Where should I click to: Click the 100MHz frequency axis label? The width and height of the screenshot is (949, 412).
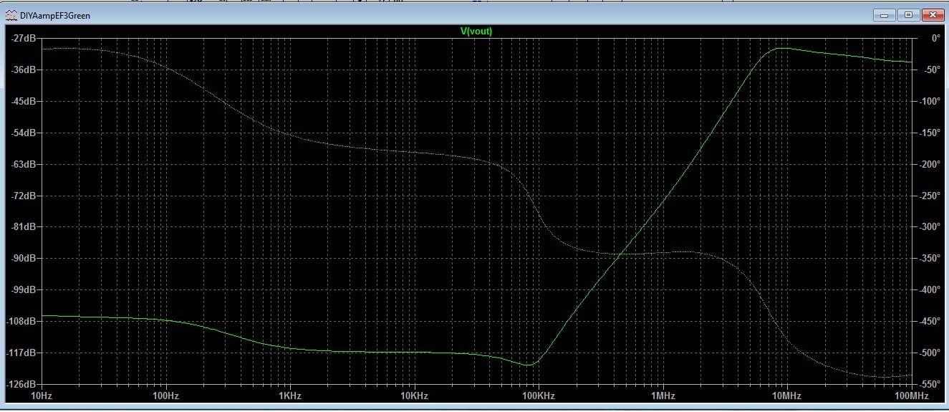coord(910,396)
